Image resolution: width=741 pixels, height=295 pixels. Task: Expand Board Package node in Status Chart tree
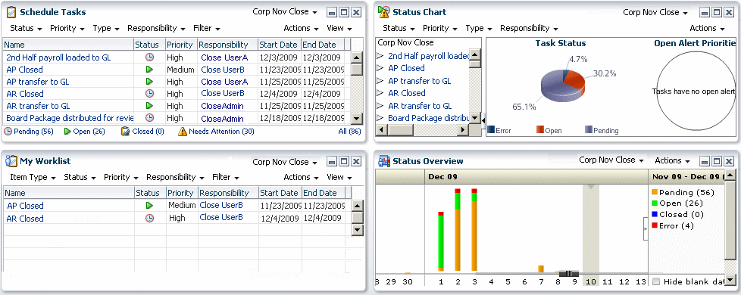[380, 119]
